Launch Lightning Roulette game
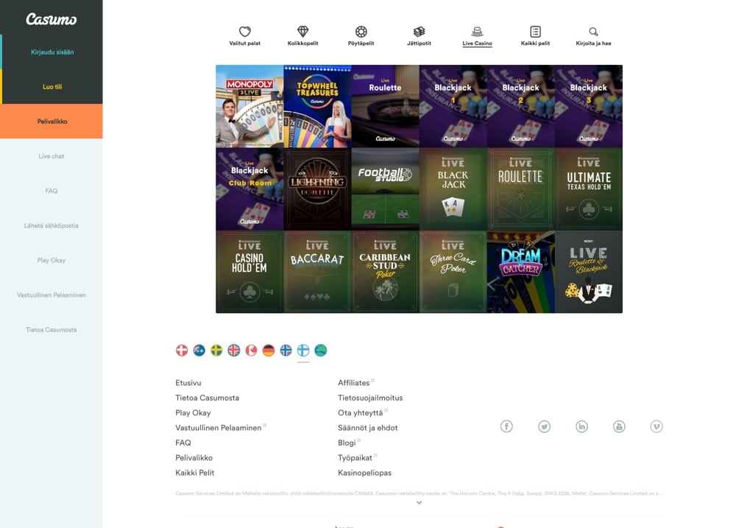 317,189
